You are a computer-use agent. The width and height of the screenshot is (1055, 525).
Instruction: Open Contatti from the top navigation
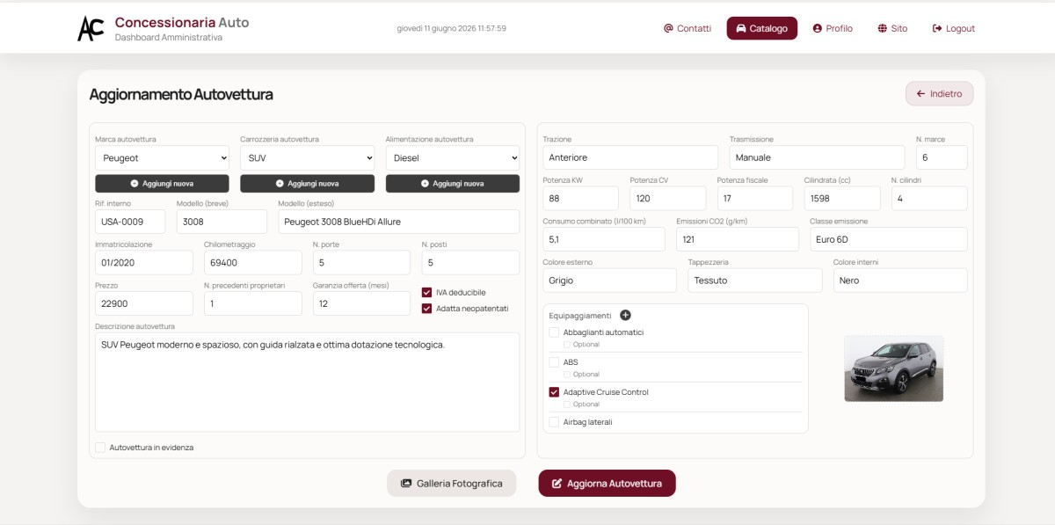[x=688, y=28]
